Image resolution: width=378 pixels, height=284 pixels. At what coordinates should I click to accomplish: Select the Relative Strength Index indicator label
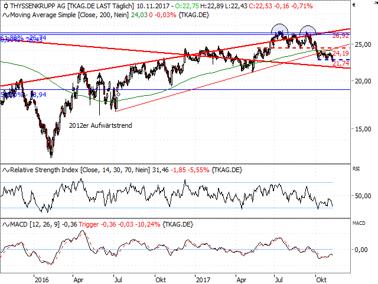click(x=80, y=170)
